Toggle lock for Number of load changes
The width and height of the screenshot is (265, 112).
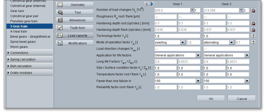pos(253,10)
